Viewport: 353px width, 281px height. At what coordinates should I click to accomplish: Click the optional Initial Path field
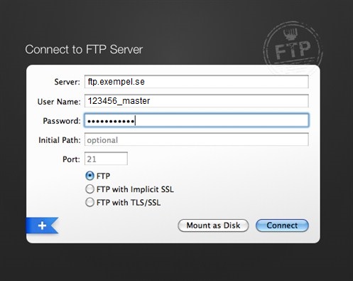point(197,139)
